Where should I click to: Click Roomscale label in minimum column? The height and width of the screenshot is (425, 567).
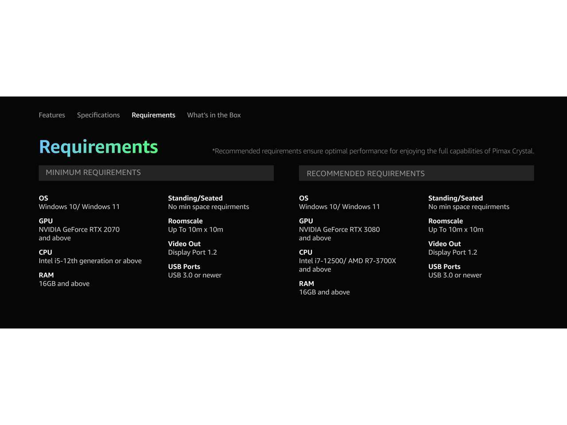[185, 221]
